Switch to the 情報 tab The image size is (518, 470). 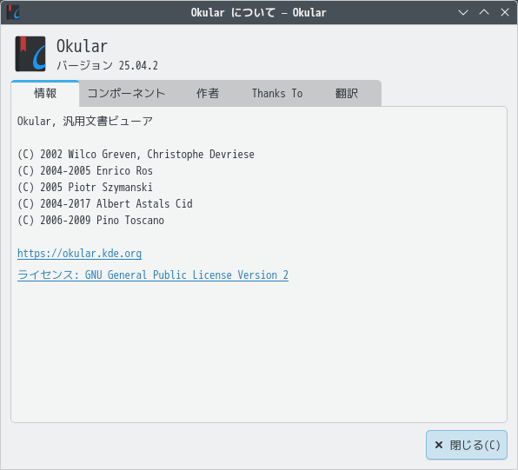[45, 94]
